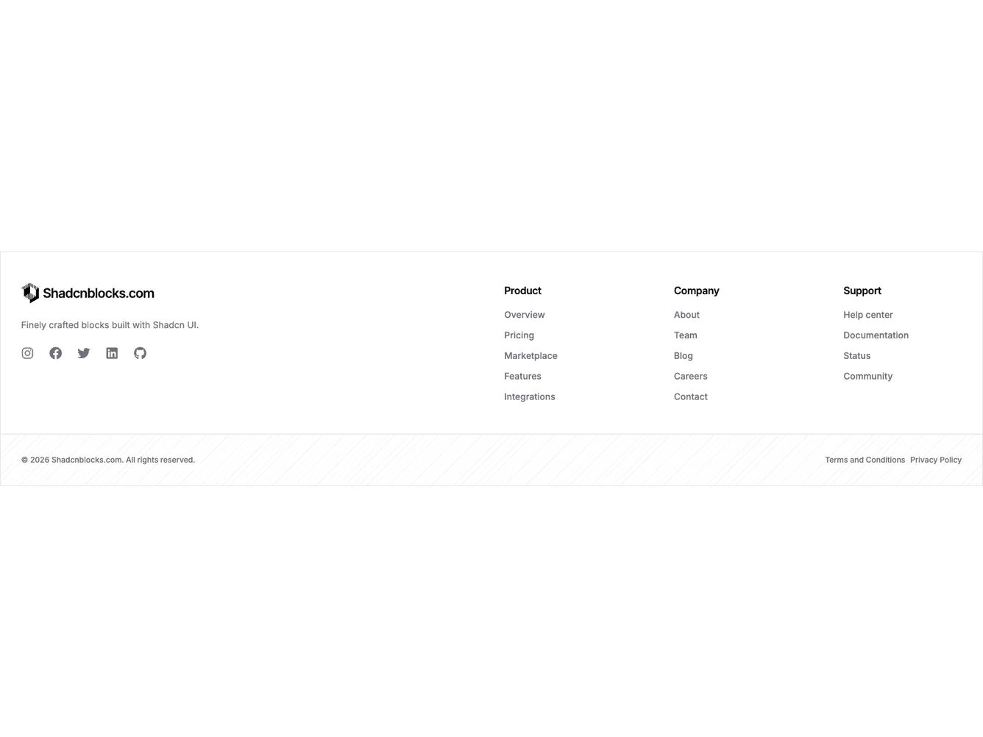The image size is (983, 737).
Task: Click the '© 2026 Shadcnblocks.com' copyright text
Action: (x=108, y=460)
